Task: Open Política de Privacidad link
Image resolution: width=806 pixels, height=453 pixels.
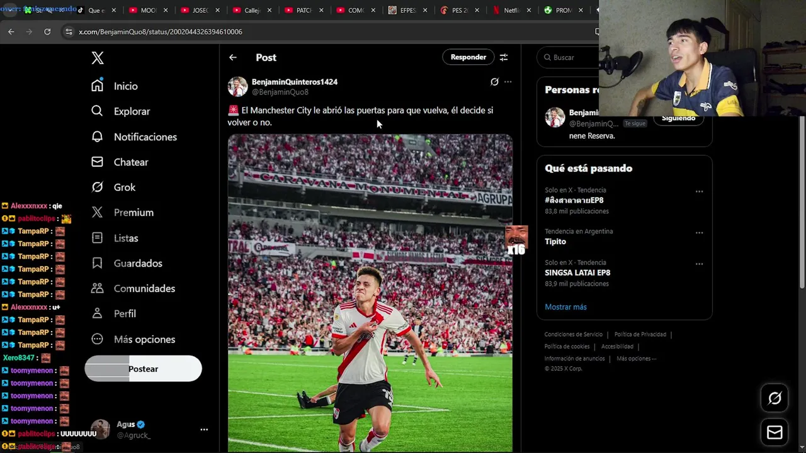Action: [x=640, y=335]
